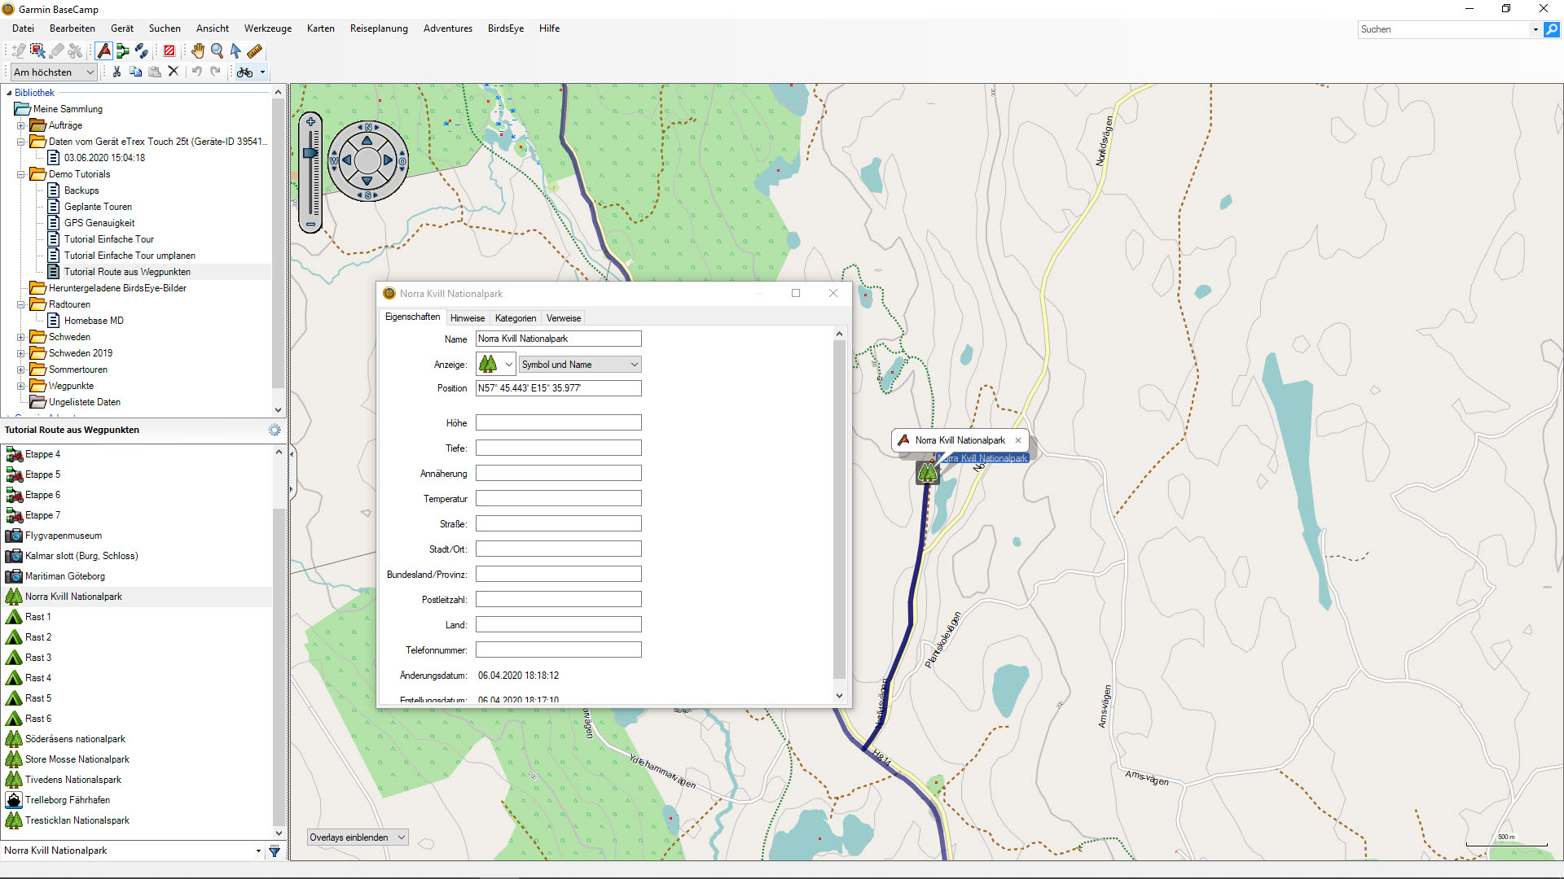Open the Bearbeiten menu
Image resolution: width=1564 pixels, height=879 pixels.
[x=72, y=28]
